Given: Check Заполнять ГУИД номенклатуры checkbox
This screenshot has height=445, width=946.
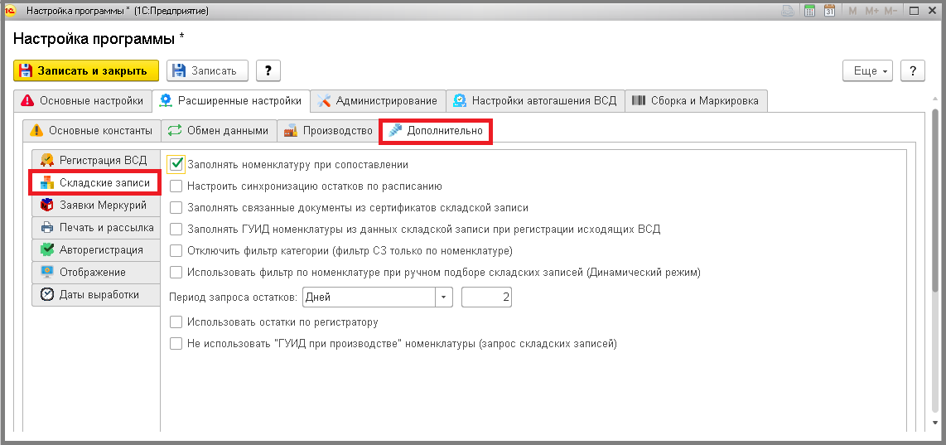Looking at the screenshot, I should [176, 230].
